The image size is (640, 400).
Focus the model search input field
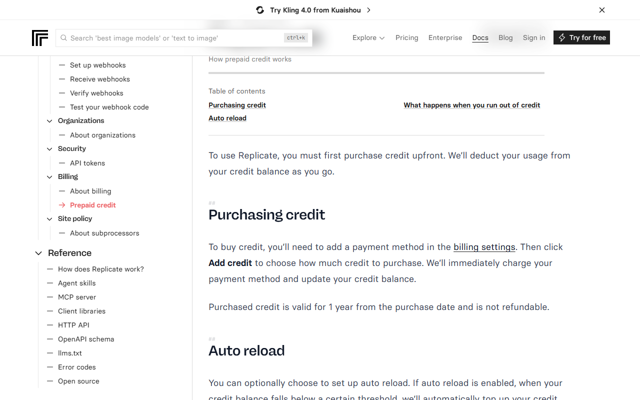[184, 38]
